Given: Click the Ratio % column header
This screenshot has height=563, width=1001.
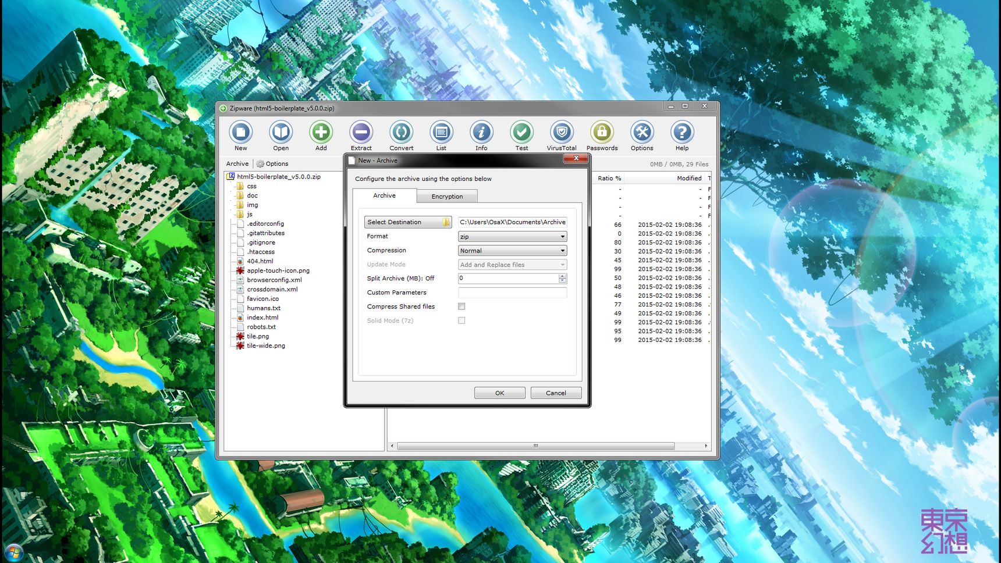Looking at the screenshot, I should [609, 179].
